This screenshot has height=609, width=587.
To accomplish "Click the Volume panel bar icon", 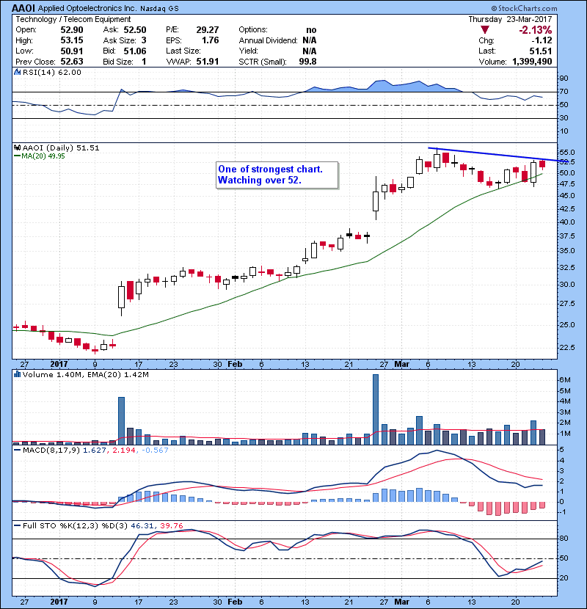I will pos(17,374).
